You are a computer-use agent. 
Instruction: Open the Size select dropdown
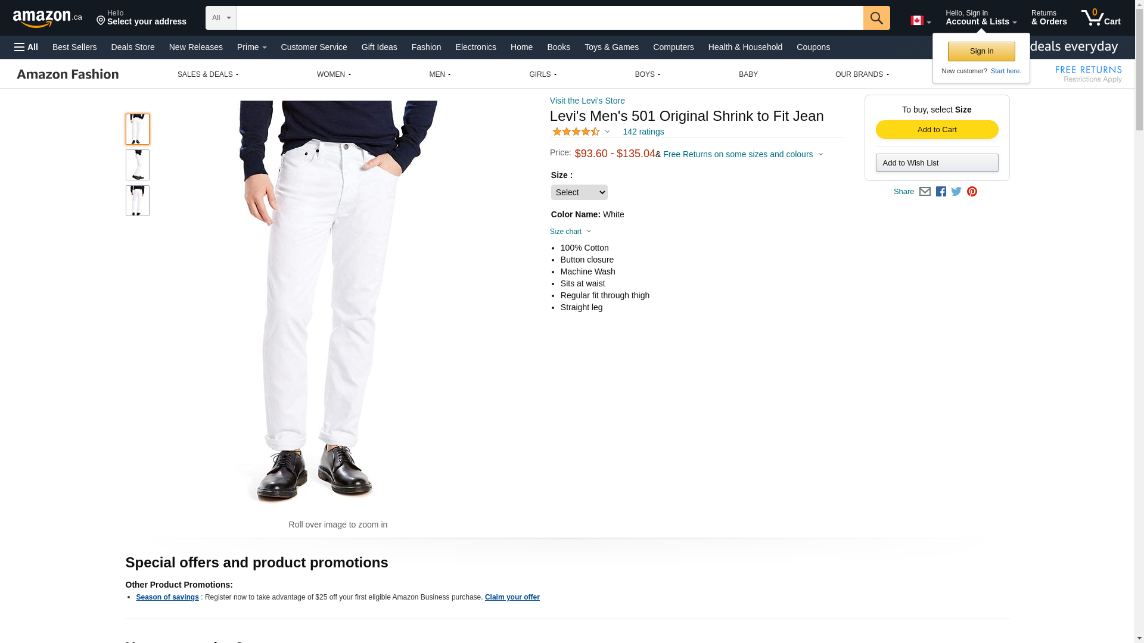(x=579, y=192)
